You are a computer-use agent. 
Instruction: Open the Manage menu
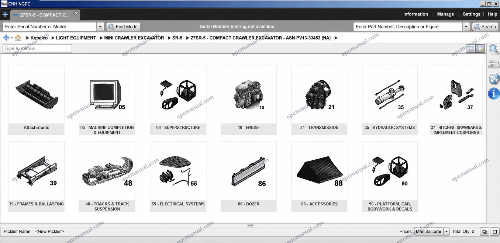445,14
